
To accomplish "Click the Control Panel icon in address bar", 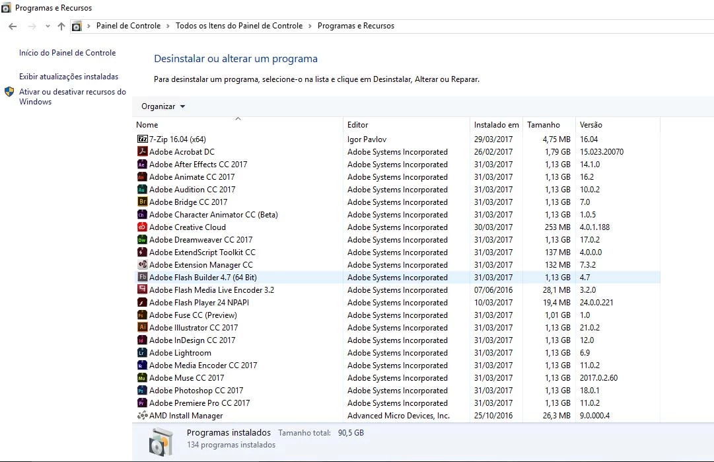I will click(x=77, y=26).
